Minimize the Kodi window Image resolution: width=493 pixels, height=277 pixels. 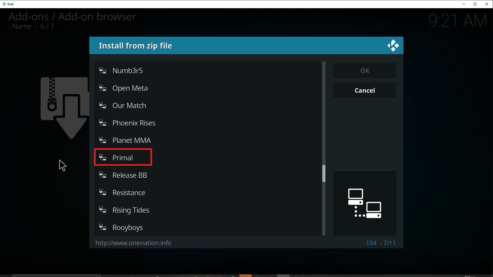pos(463,4)
